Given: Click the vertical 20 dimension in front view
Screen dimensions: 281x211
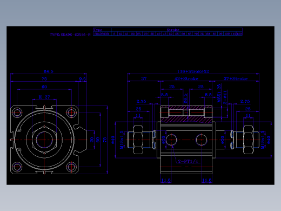Looking at the screenshot, I should point(92,140).
